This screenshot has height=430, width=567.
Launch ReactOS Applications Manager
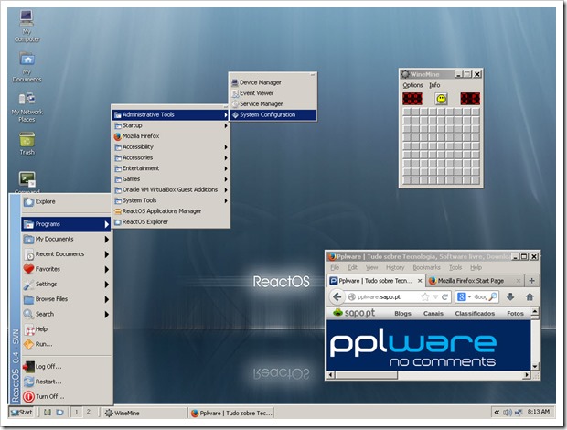[171, 211]
